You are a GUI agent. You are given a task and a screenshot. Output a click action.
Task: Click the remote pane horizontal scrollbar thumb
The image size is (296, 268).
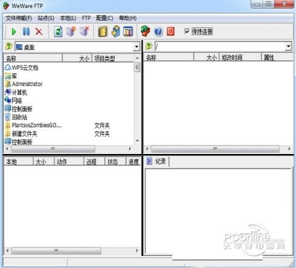click(x=215, y=149)
